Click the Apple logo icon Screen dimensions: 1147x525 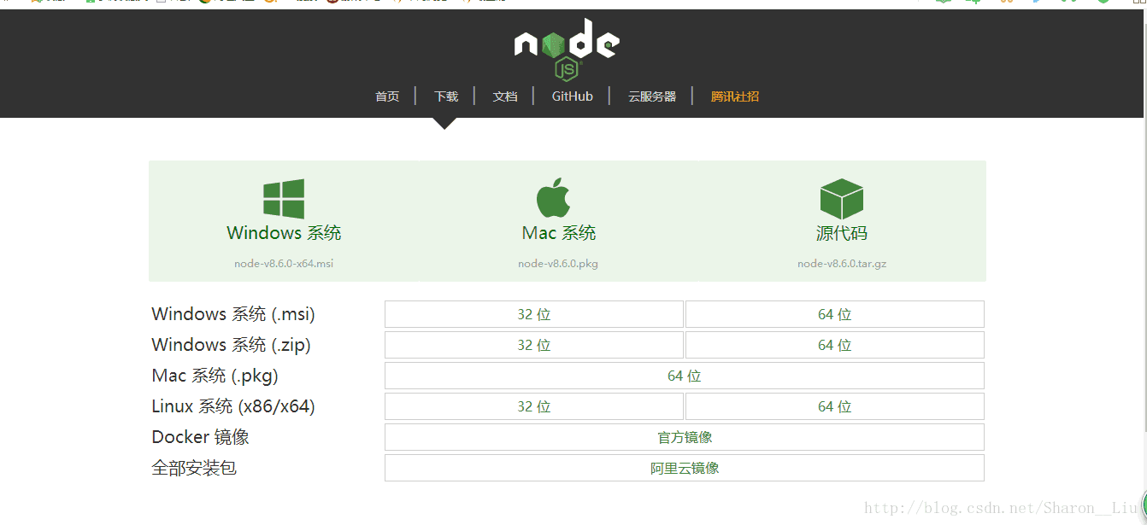[553, 198]
